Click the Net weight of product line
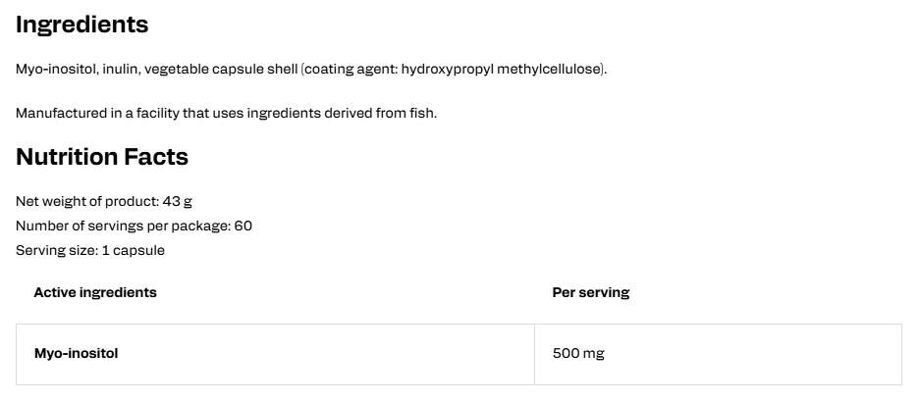This screenshot has height=403, width=919. click(104, 201)
